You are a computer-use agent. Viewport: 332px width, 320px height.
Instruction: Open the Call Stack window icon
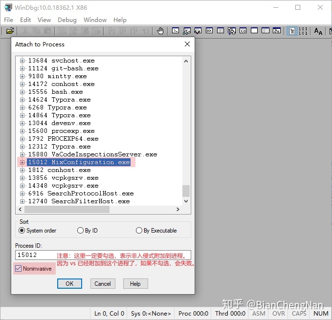point(232,31)
